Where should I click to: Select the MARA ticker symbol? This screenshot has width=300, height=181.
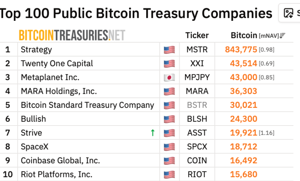pos(197,91)
